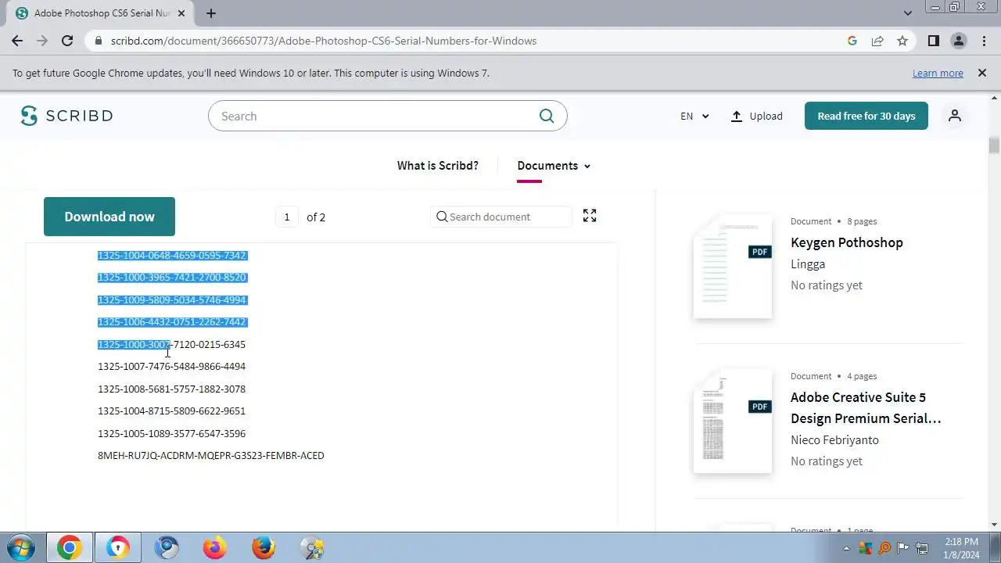Click the browser forward arrow
This screenshot has width=1001, height=563.
pos(42,41)
